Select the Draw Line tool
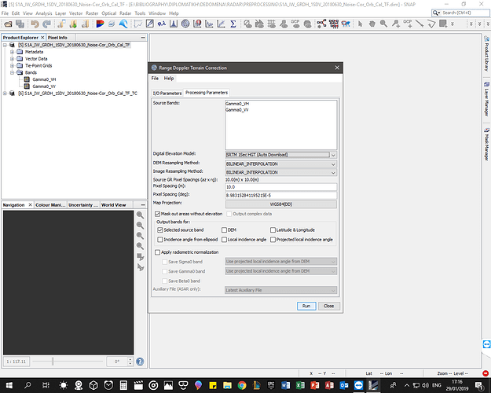The height and width of the screenshot is (393, 491). (x=420, y=24)
